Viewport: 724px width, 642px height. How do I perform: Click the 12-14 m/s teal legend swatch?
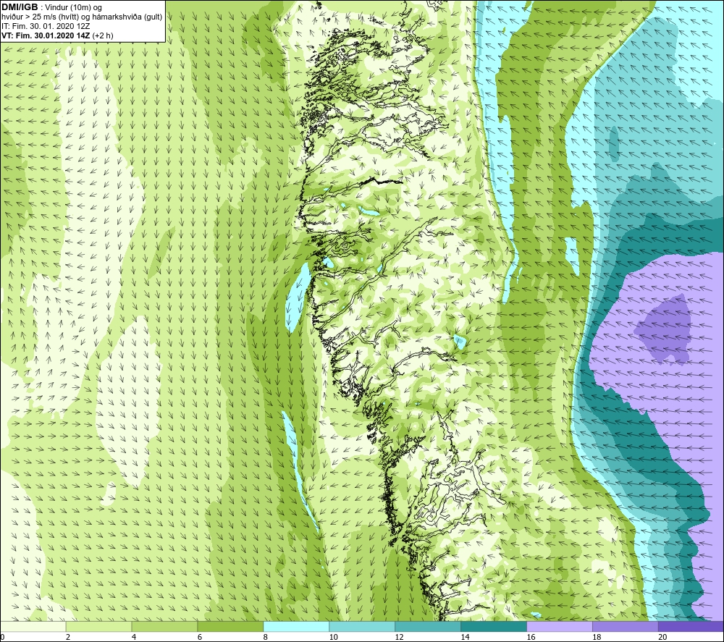tap(428, 626)
